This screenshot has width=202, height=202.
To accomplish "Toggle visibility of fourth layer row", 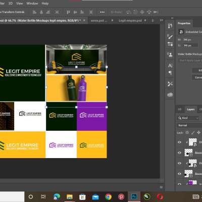I will coord(180,174).
